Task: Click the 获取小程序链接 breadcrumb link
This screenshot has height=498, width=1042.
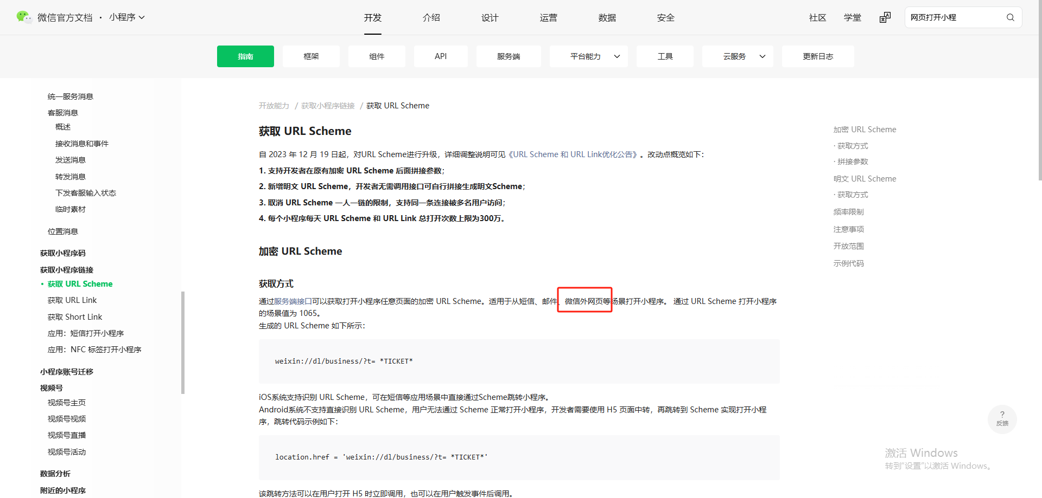Action: tap(328, 106)
